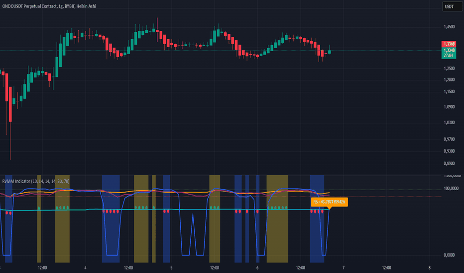Click the 1,0900 price axis label
Viewport: 464px width, 273px height.
449,107
